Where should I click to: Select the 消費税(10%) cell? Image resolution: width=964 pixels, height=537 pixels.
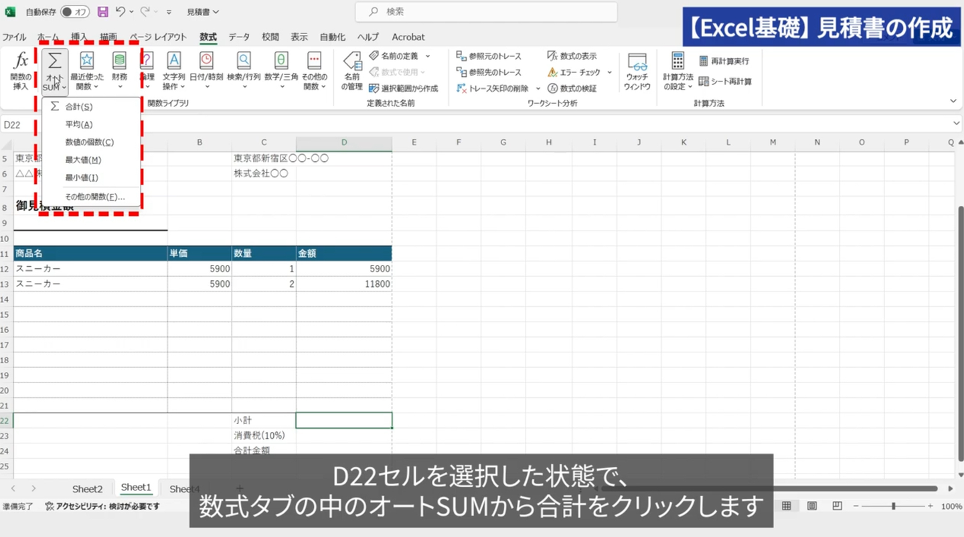click(264, 435)
